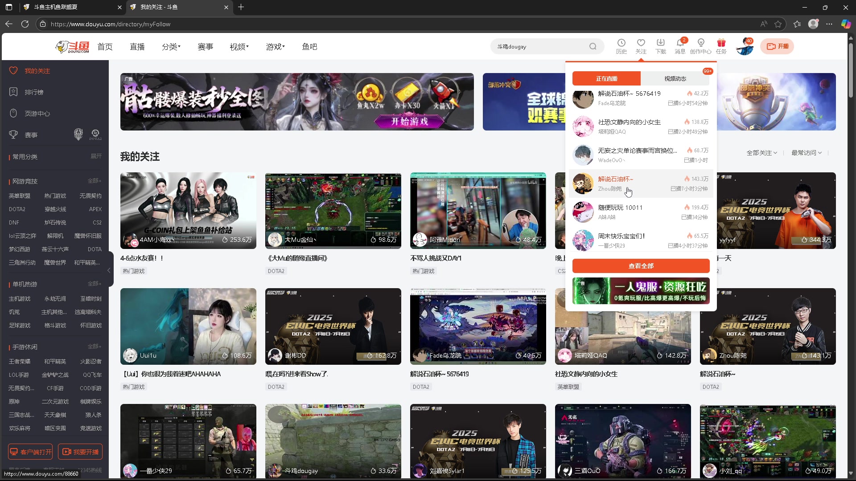Go back in the browser
The image size is (856, 481).
click(9, 24)
